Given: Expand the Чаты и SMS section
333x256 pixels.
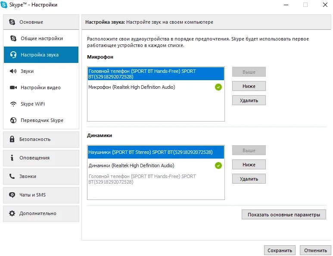Looking at the screenshot, I should [x=41, y=195].
